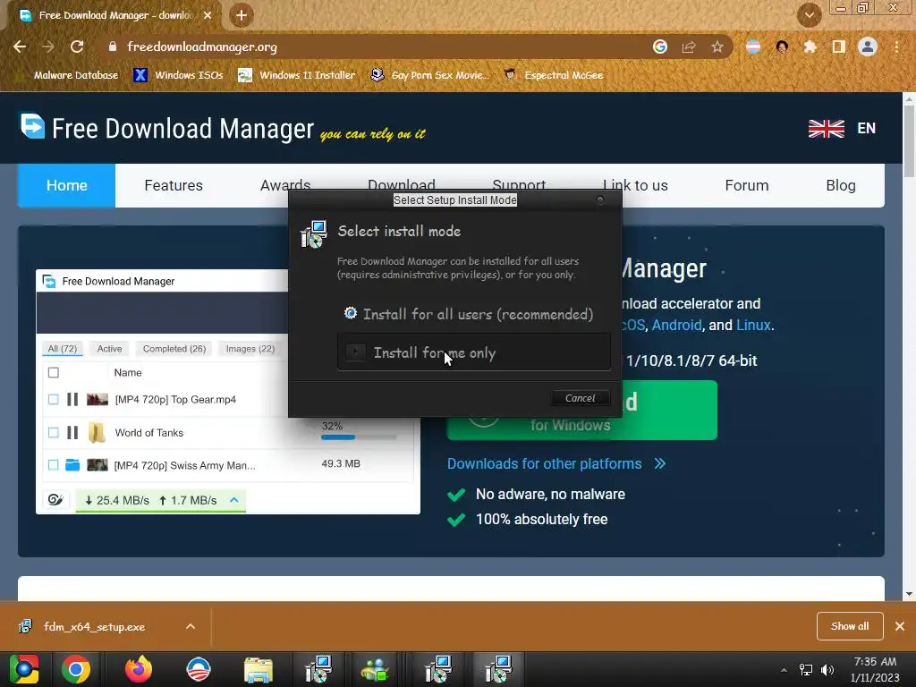Viewport: 916px width, 687px height.
Task: Click the All (72) filter in preview
Action: coord(63,349)
